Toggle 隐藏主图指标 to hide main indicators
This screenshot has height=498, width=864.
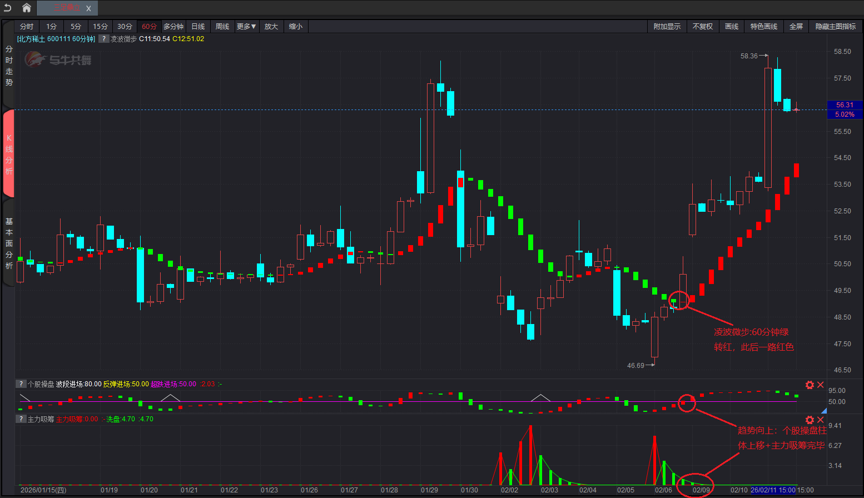835,27
